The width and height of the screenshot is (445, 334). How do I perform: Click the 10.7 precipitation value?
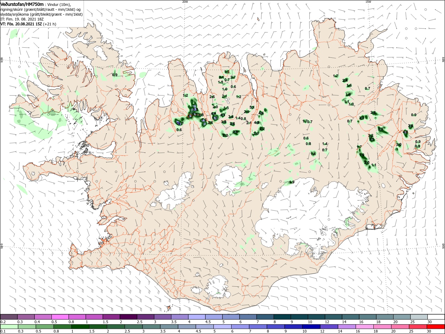click(x=180, y=123)
